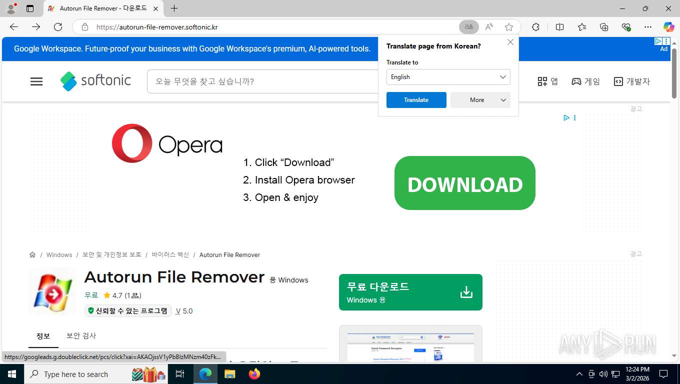
Task: Click the Autorun File Remover app icon
Action: click(x=52, y=292)
